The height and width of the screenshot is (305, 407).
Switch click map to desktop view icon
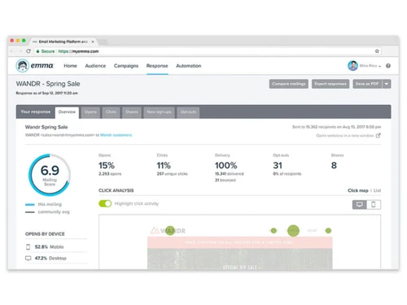[360, 205]
